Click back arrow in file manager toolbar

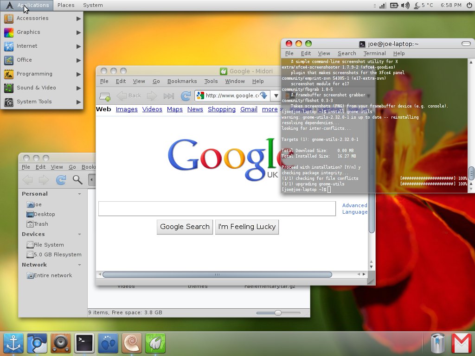27,180
